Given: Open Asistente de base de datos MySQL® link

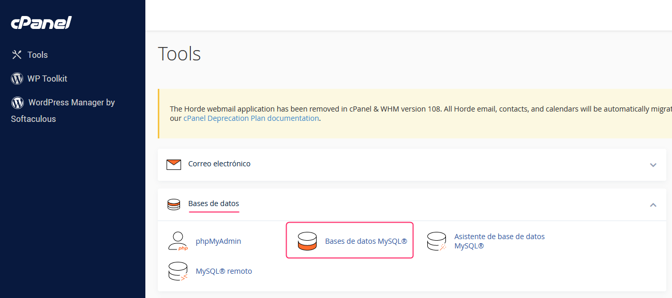Looking at the screenshot, I should [499, 241].
